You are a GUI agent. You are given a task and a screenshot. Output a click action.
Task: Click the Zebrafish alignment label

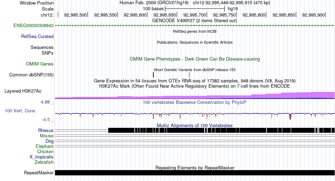click(44, 162)
